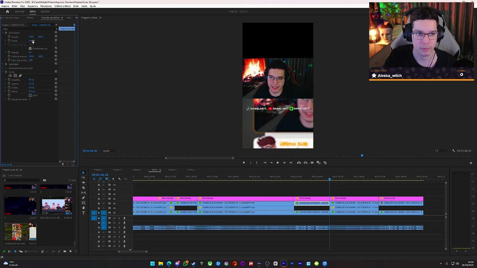Click the timeline timecode 00:01:44:36

tap(100, 175)
